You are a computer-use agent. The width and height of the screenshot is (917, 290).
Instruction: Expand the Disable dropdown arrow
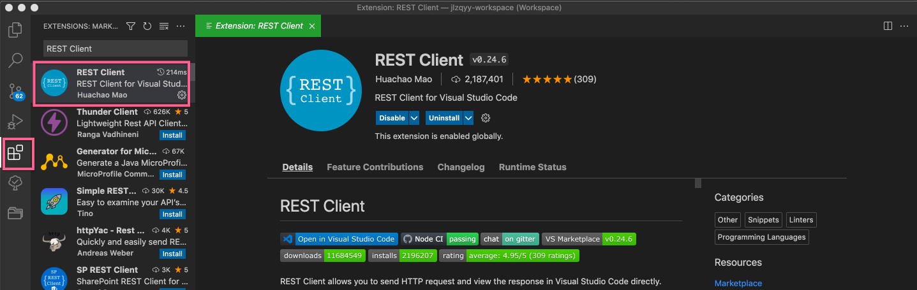click(414, 118)
